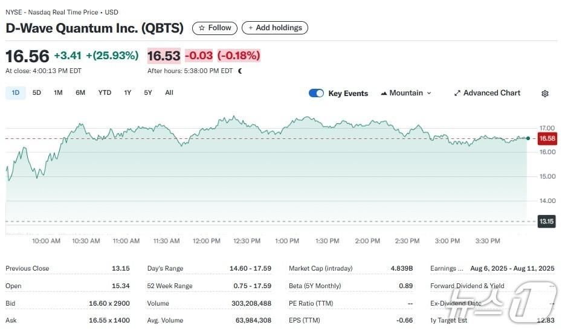The image size is (565, 331).
Task: Click the green dot at chart line end
Action: click(x=528, y=138)
